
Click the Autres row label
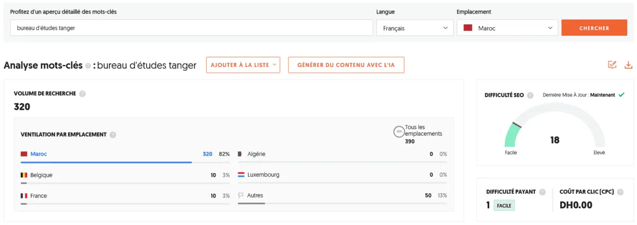[255, 196]
